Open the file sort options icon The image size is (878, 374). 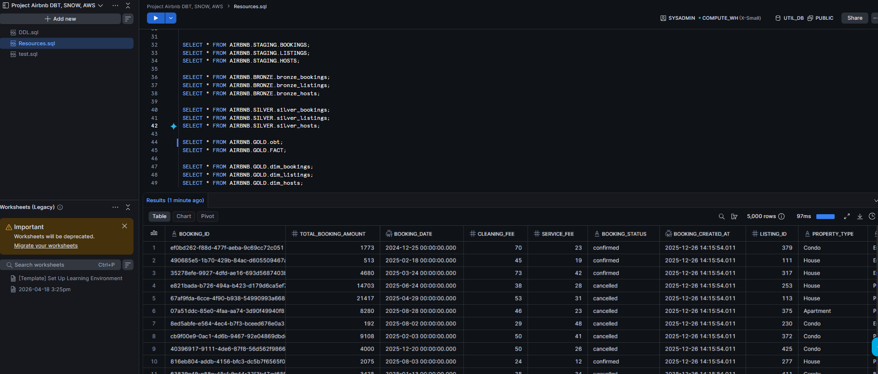coord(128,19)
